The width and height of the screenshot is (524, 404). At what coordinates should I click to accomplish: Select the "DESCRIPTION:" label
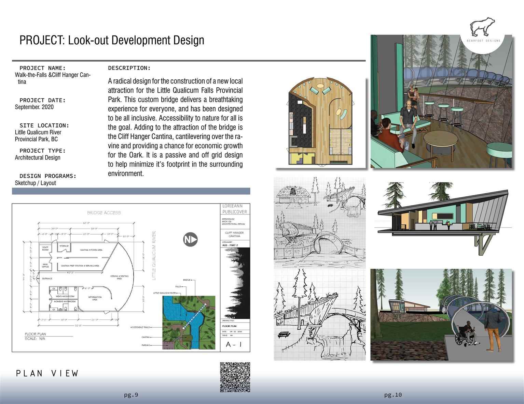129,68
